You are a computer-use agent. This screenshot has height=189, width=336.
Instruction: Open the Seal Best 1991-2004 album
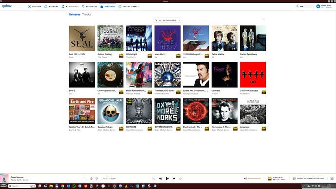(x=82, y=38)
